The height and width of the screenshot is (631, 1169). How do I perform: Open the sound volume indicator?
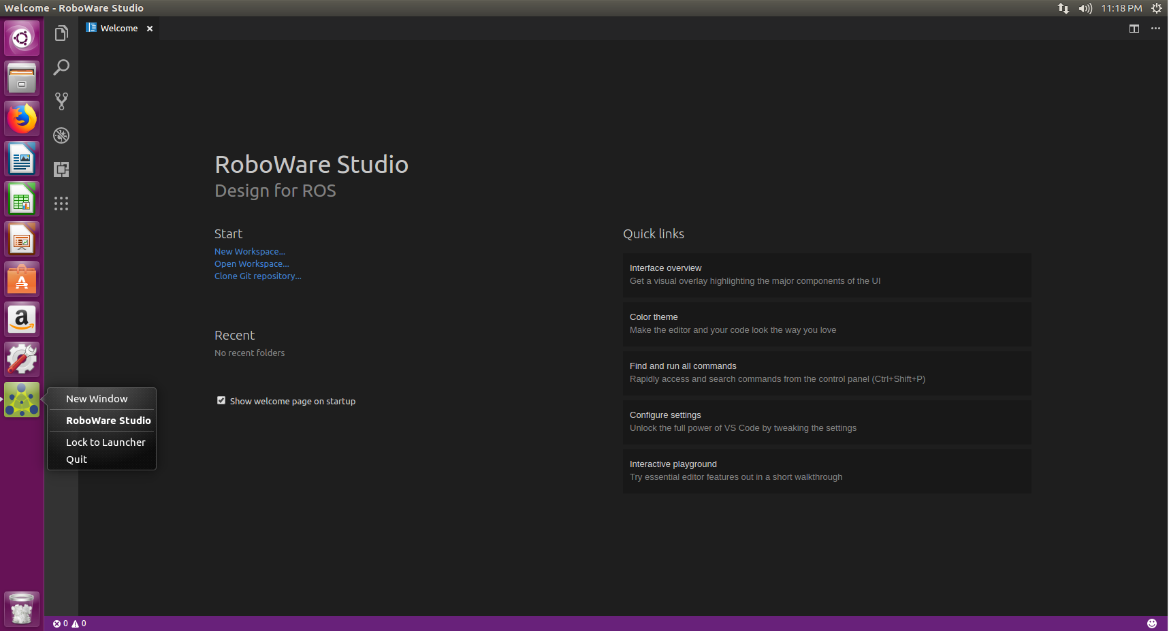coord(1085,8)
